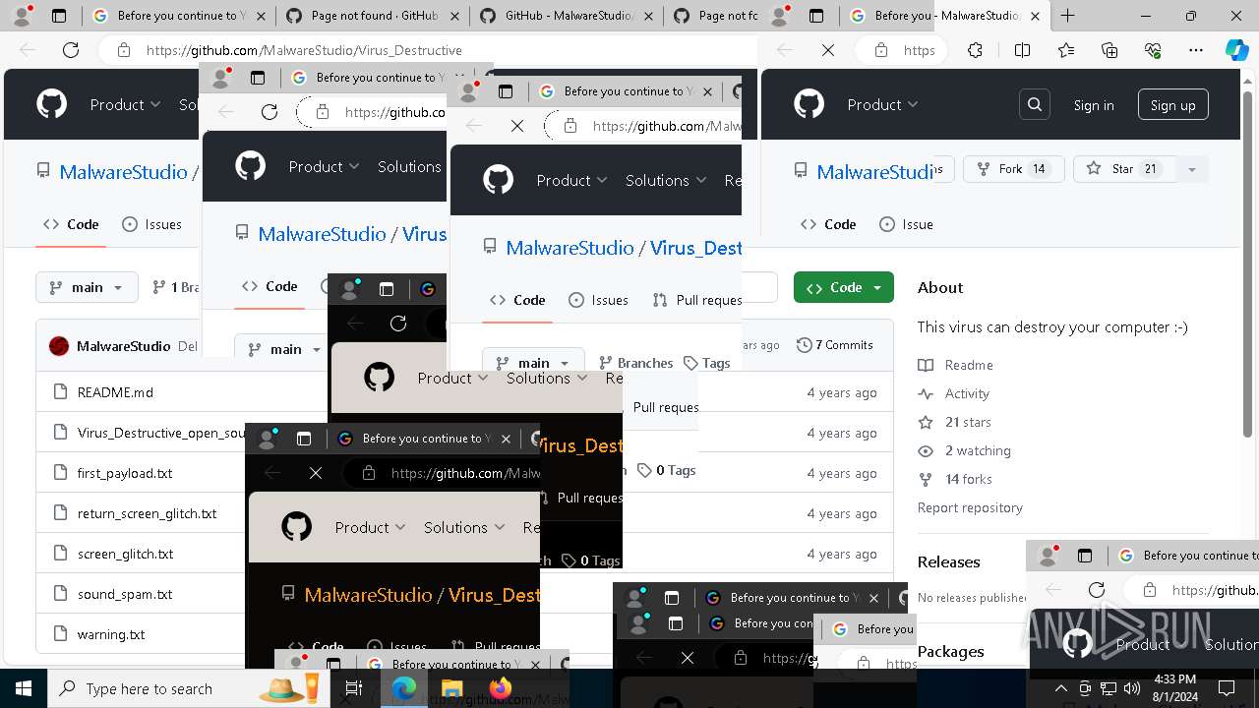Open main branch selector in four-tab window

pos(87,287)
